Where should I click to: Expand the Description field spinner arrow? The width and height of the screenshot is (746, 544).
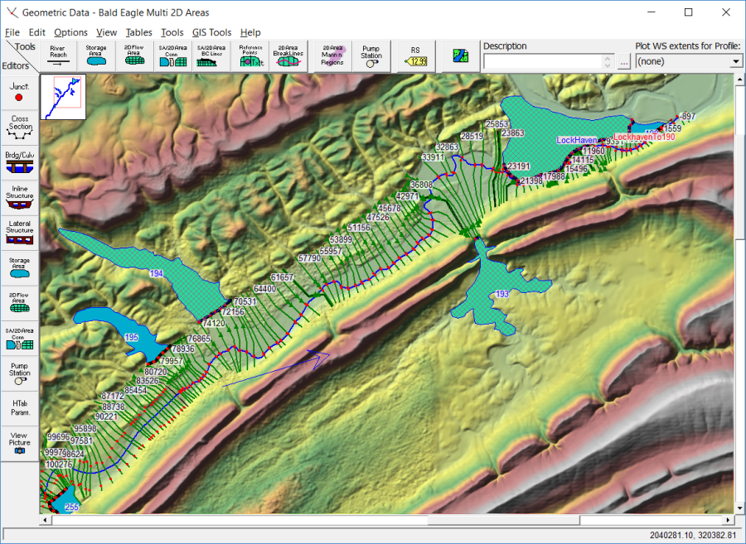(608, 60)
